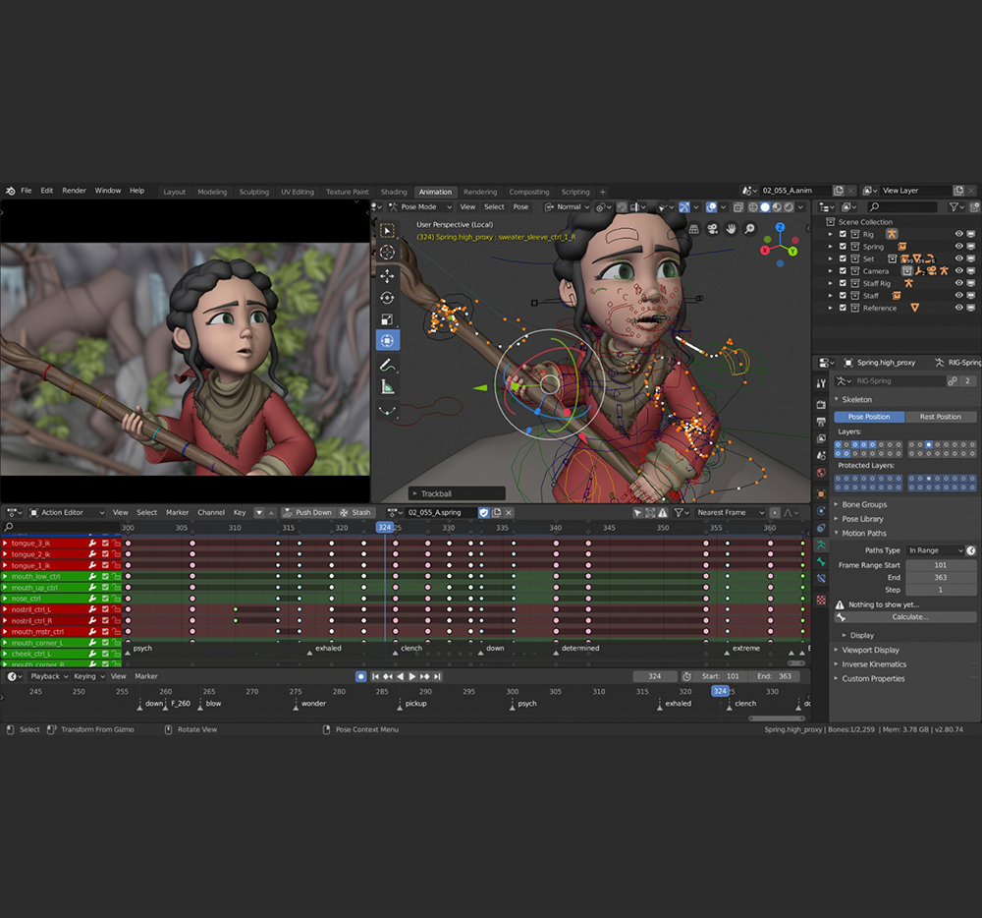The width and height of the screenshot is (982, 918).
Task: Activate the Cursor tool in the viewport
Action: click(x=387, y=253)
